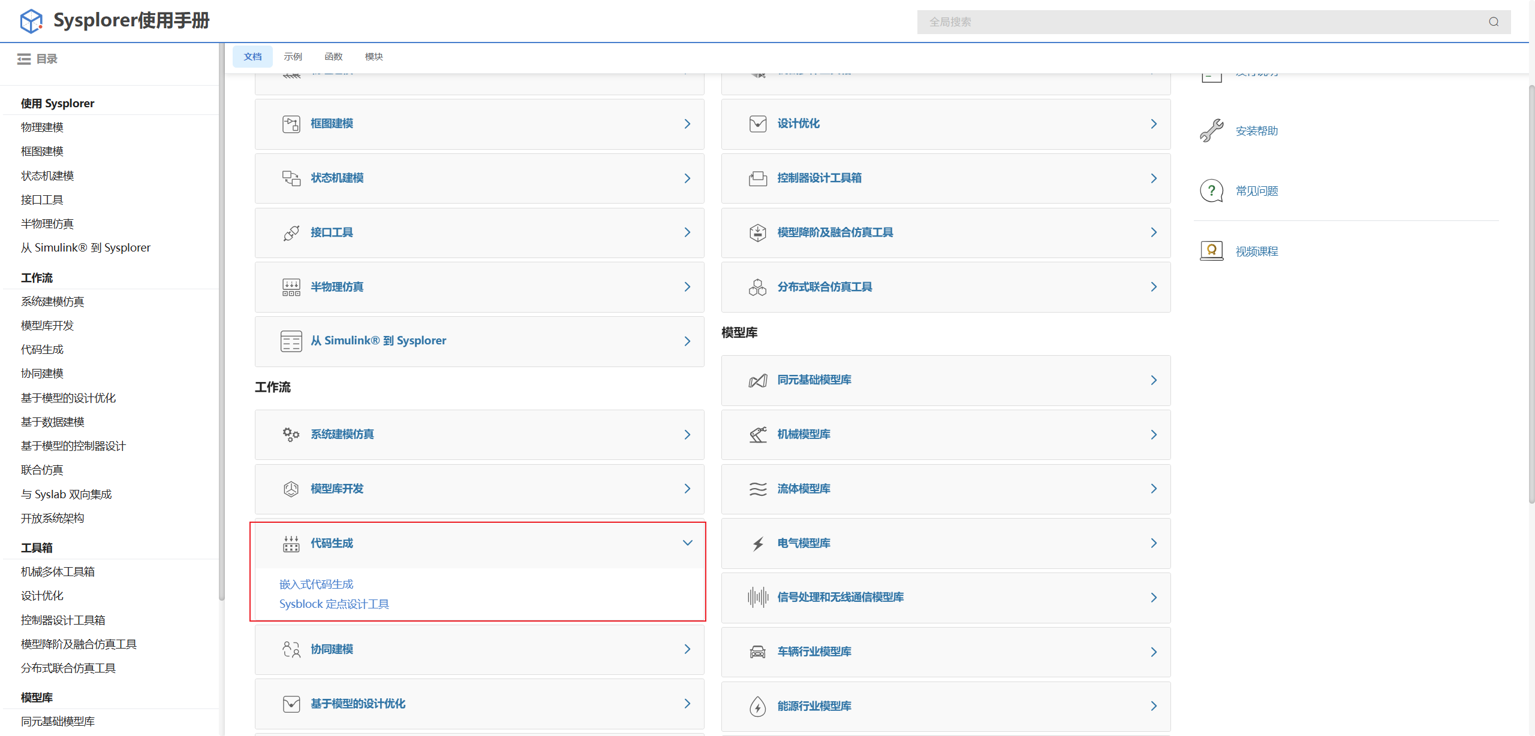Click the 控制器设计工具箱 icon
The width and height of the screenshot is (1535, 736).
(x=758, y=178)
